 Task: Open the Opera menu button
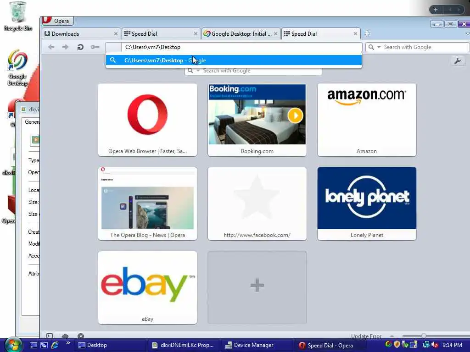click(57, 21)
